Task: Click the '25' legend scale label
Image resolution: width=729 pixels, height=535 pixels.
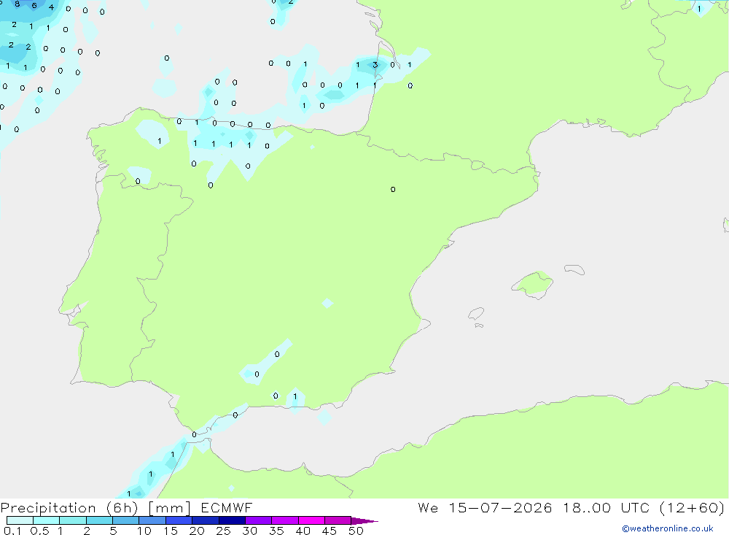Action: click(223, 531)
